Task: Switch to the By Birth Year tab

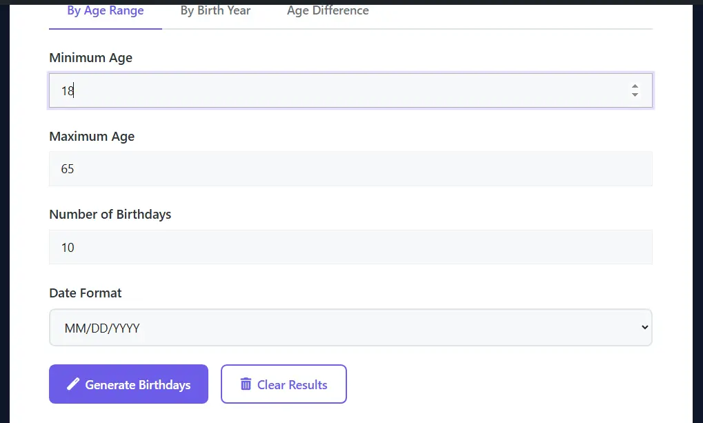Action: (x=215, y=10)
